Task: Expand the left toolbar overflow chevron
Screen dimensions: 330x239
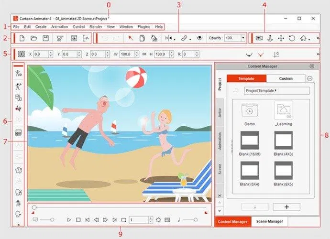Action: tap(19, 225)
